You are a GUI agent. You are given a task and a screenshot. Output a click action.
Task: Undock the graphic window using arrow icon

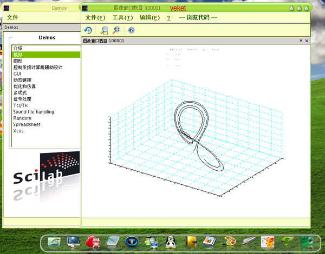[x=301, y=41]
